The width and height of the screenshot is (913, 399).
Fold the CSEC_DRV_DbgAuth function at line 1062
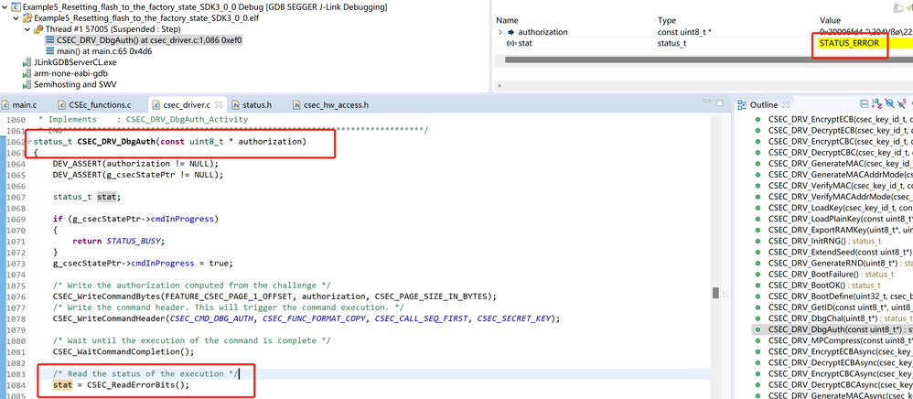(29, 142)
